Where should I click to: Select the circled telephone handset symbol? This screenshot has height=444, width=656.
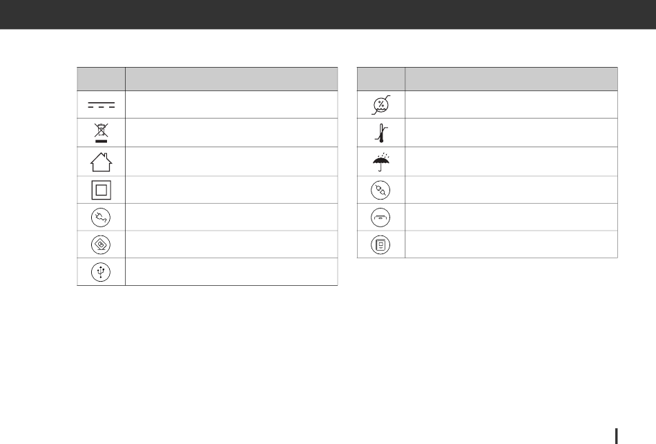click(x=380, y=218)
